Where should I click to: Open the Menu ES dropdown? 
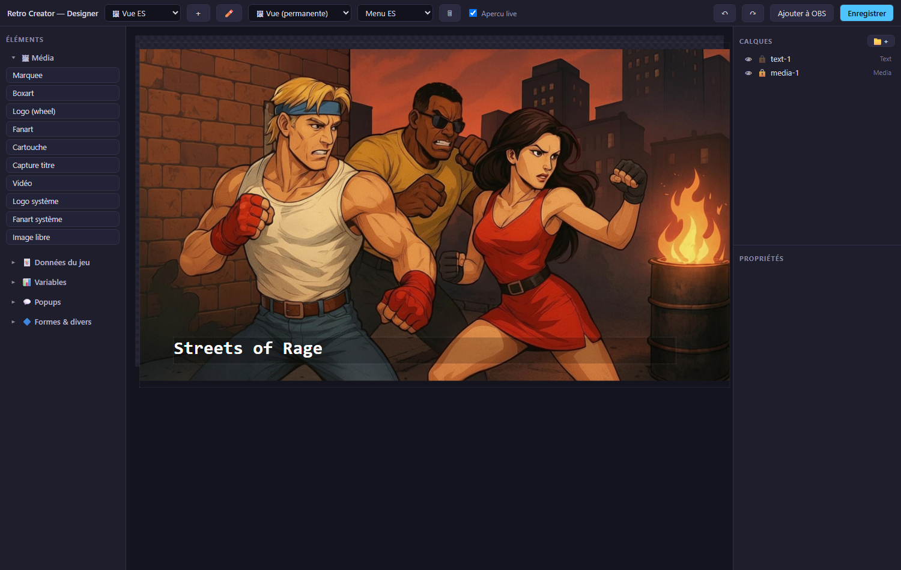pos(395,13)
